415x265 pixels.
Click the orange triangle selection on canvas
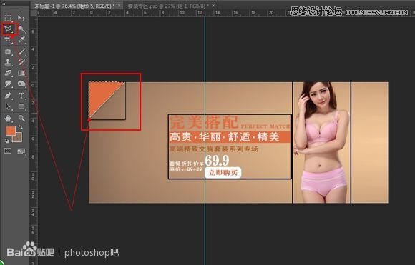coord(101,94)
